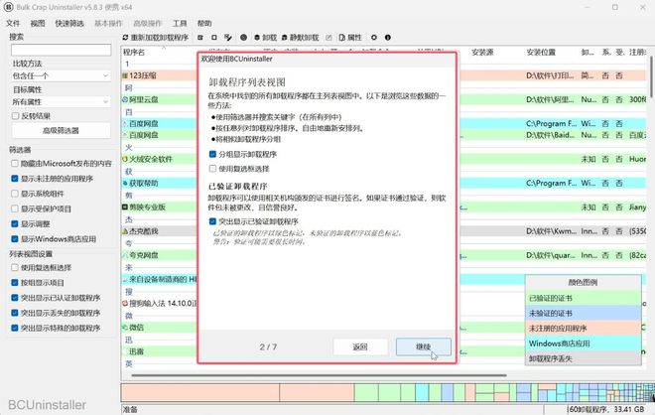Open the 帮助 menu
This screenshot has height=415, width=655.
pyautogui.click(x=204, y=24)
